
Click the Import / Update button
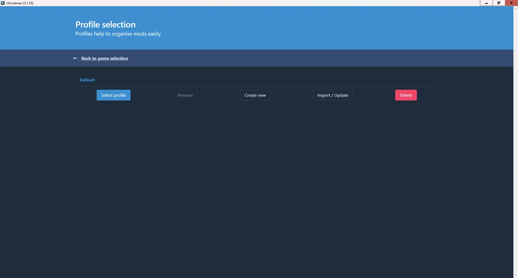[333, 95]
